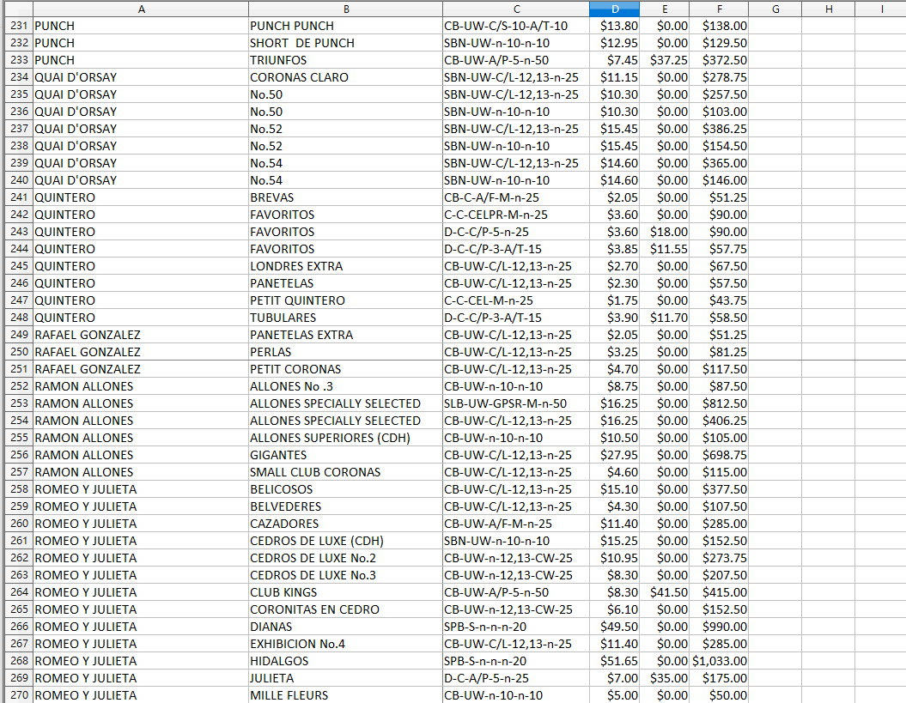Click total cell '$990.00'
This screenshot has width=906, height=703.
point(719,627)
